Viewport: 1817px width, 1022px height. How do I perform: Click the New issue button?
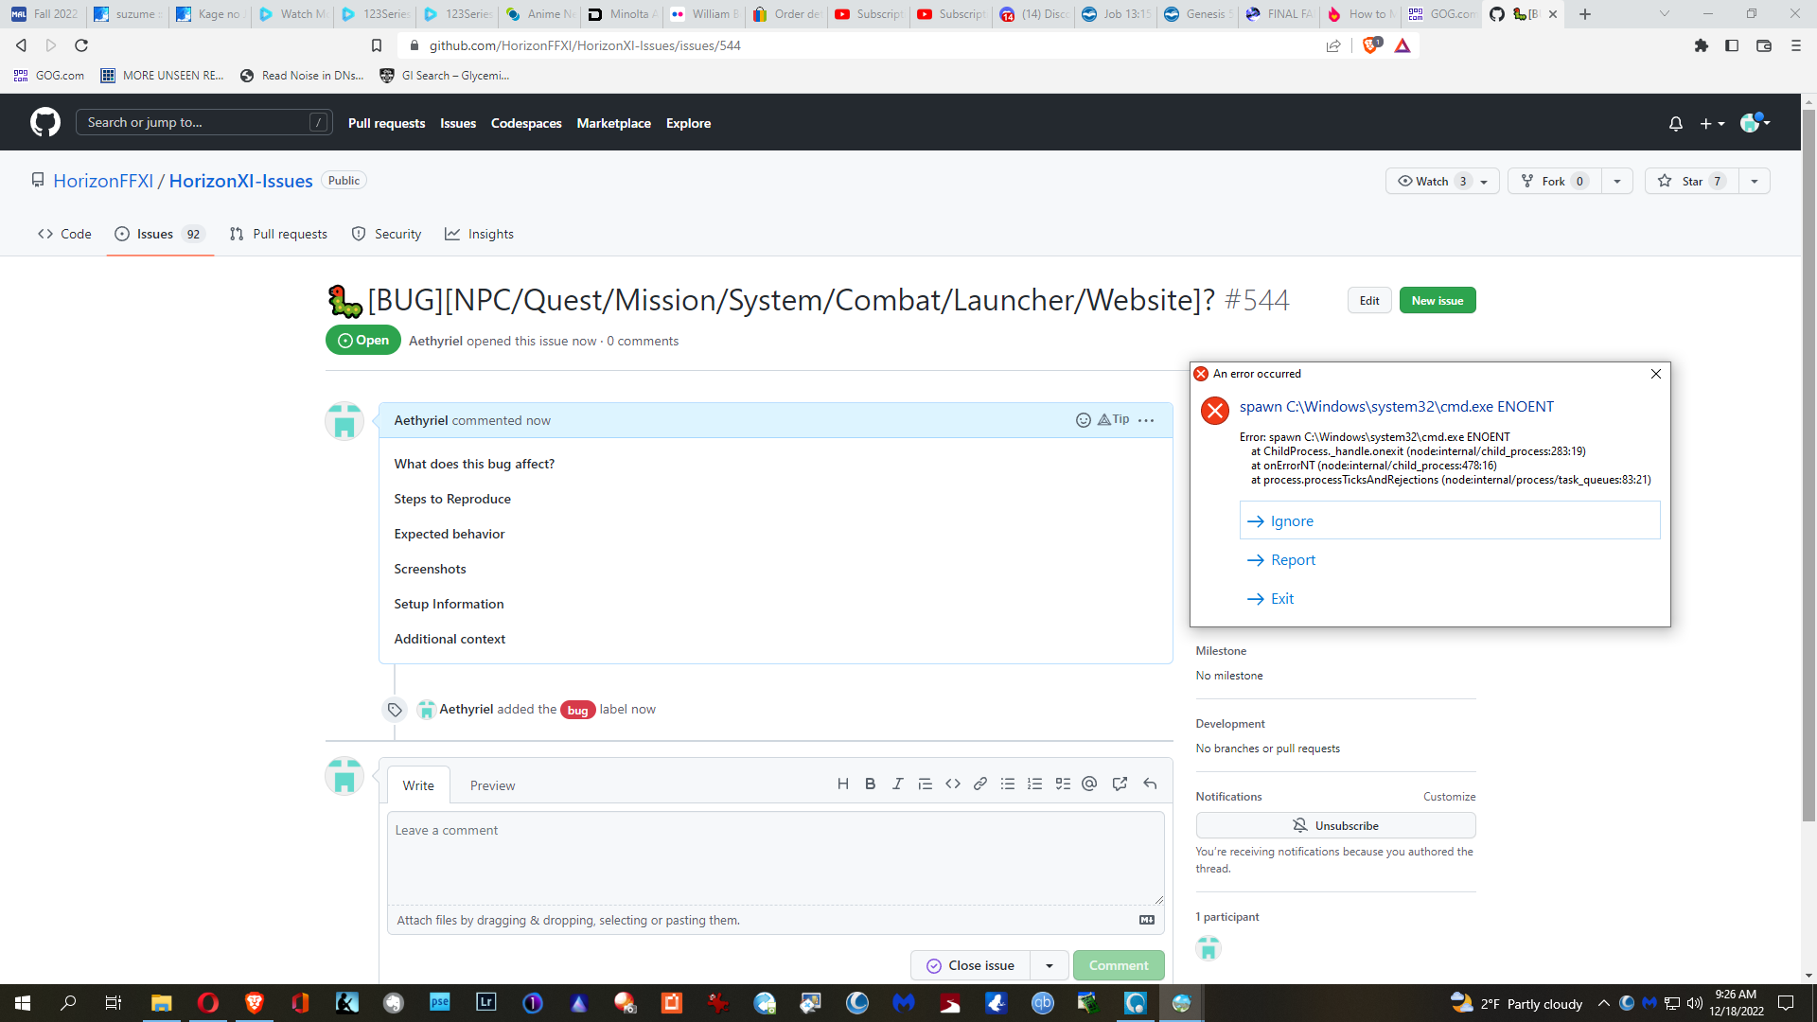point(1437,300)
